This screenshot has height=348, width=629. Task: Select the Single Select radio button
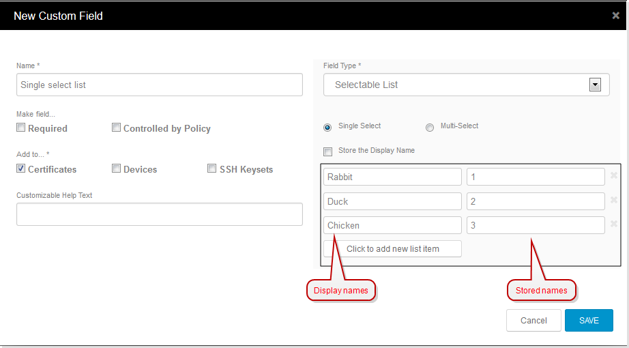pos(327,127)
